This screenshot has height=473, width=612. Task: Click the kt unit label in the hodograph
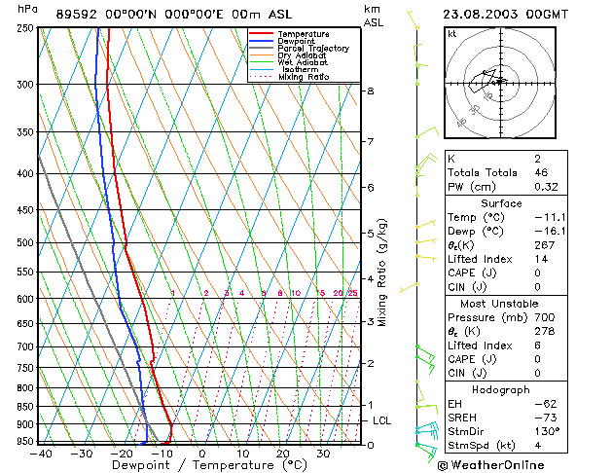[x=452, y=34]
